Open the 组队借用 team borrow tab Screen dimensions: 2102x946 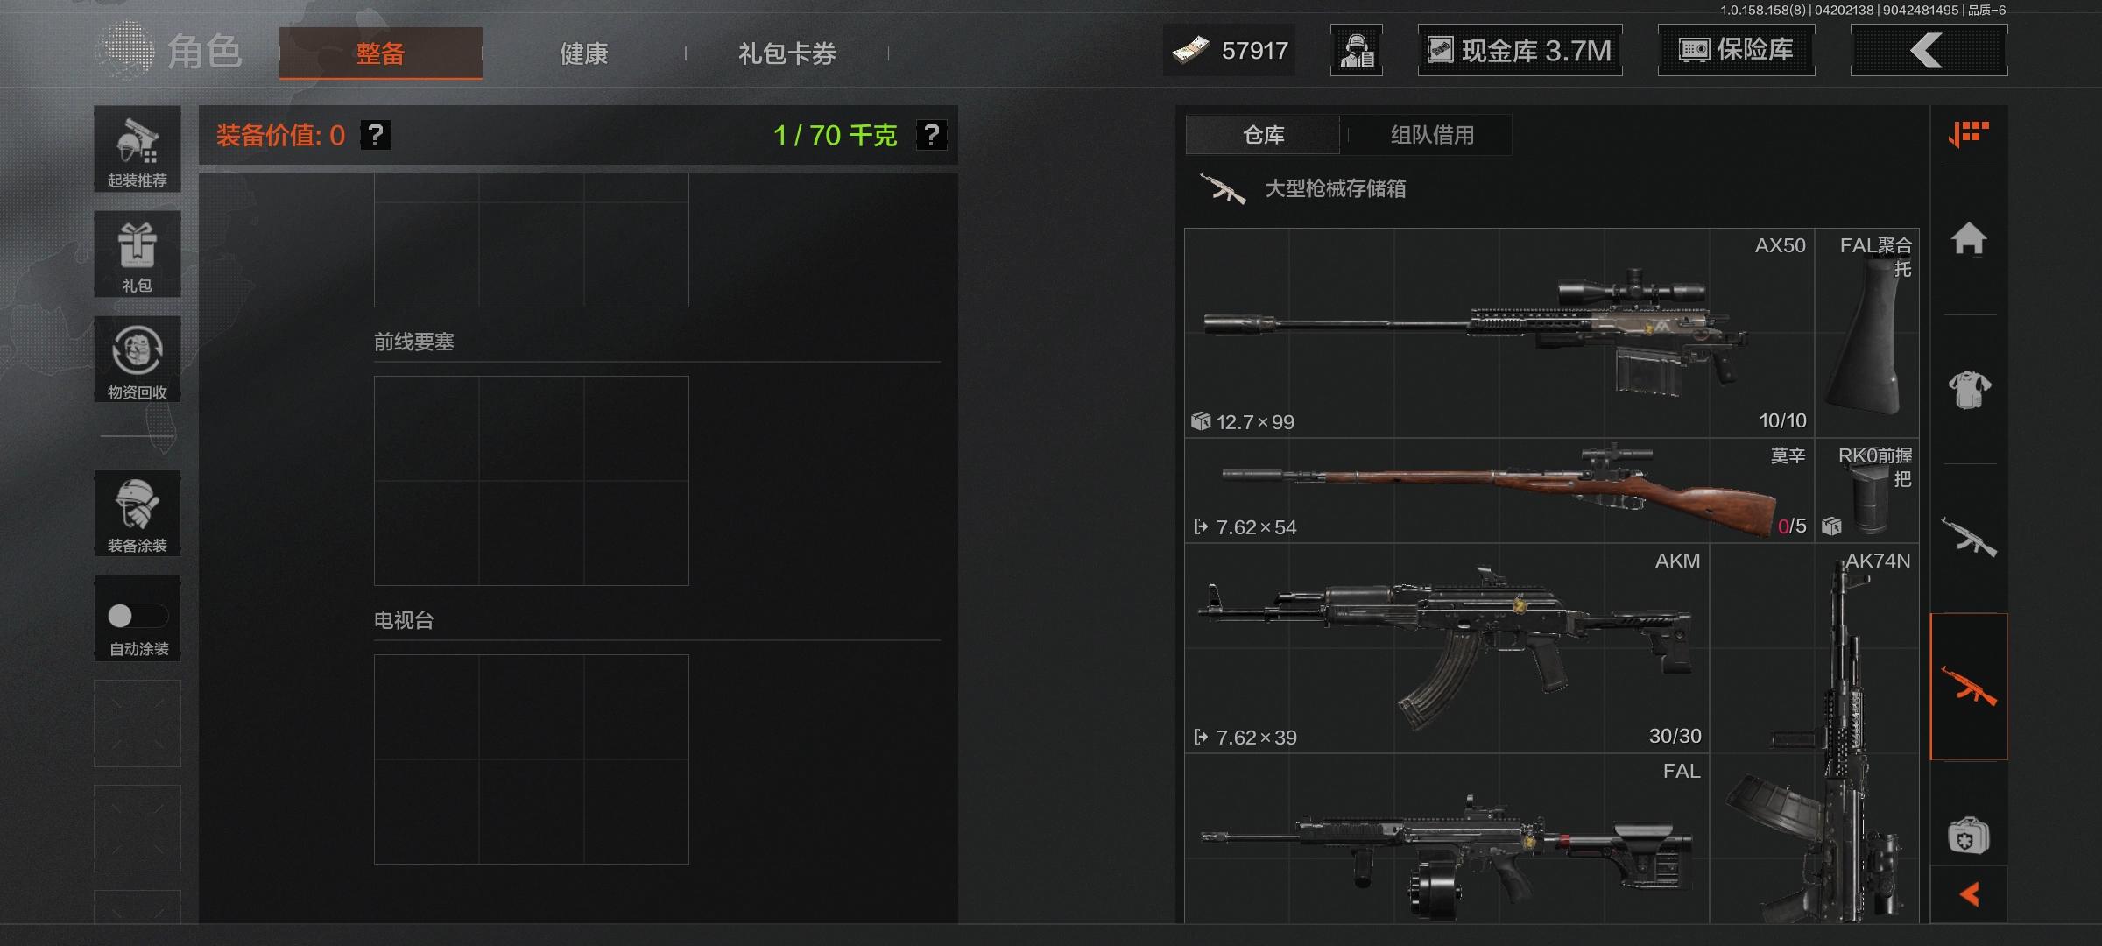(x=1432, y=135)
